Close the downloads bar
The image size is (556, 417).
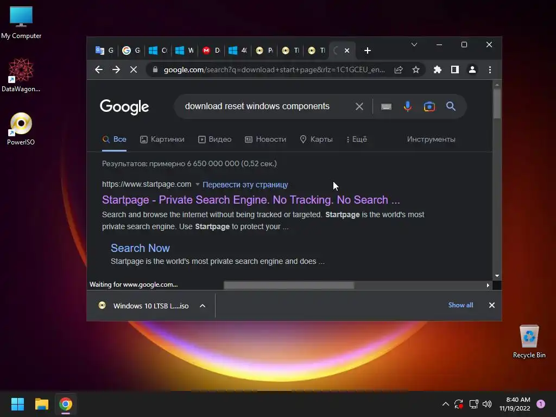[492, 305]
